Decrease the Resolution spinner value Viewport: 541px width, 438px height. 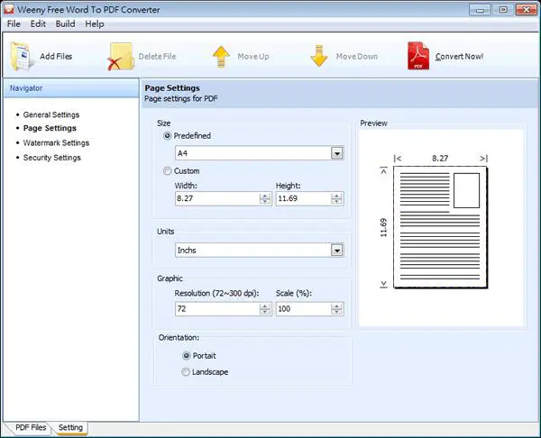pyautogui.click(x=265, y=312)
